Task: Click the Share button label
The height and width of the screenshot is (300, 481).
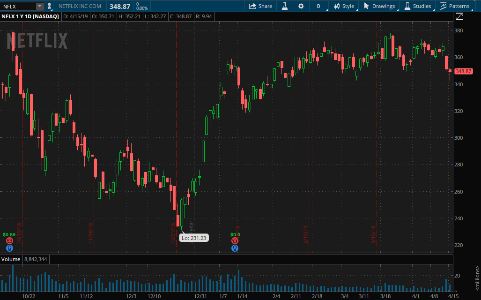Action: pos(266,6)
